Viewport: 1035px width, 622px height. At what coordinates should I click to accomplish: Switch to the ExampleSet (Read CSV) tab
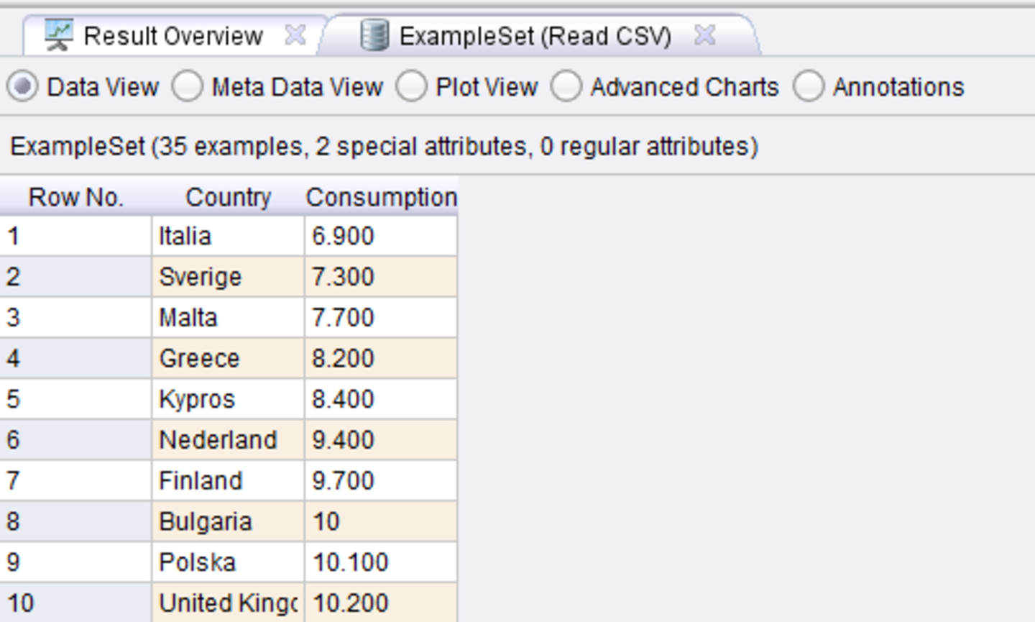point(535,35)
